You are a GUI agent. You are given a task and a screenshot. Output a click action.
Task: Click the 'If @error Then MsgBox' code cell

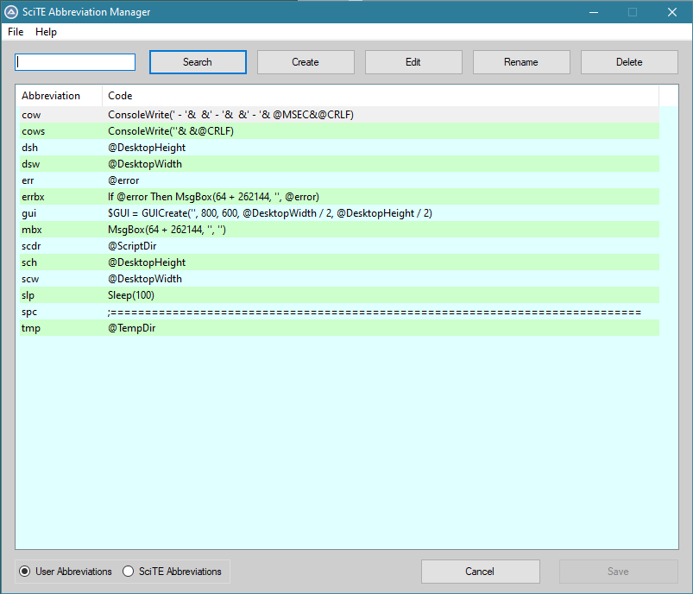click(213, 196)
